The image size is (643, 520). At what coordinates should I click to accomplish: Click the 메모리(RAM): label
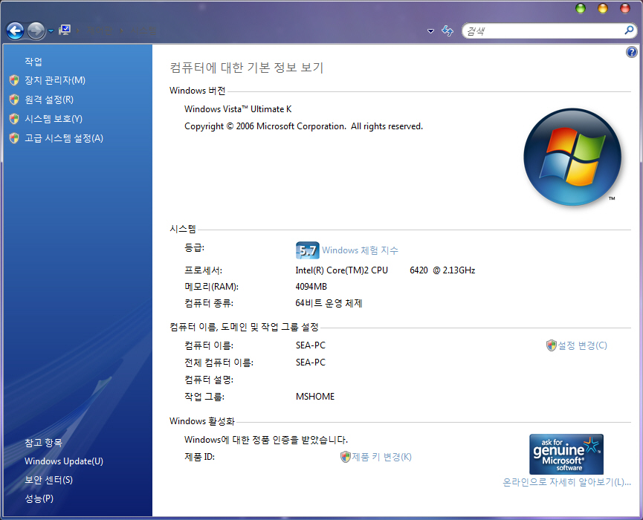click(212, 287)
